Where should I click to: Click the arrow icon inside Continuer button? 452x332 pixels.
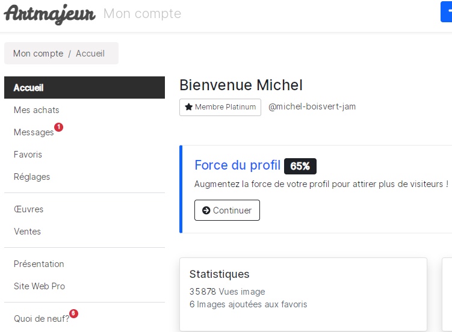206,211
